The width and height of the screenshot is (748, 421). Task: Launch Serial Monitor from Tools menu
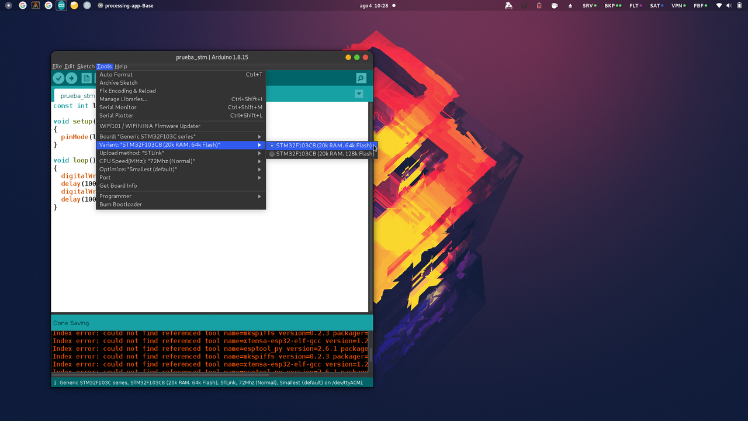click(x=181, y=107)
